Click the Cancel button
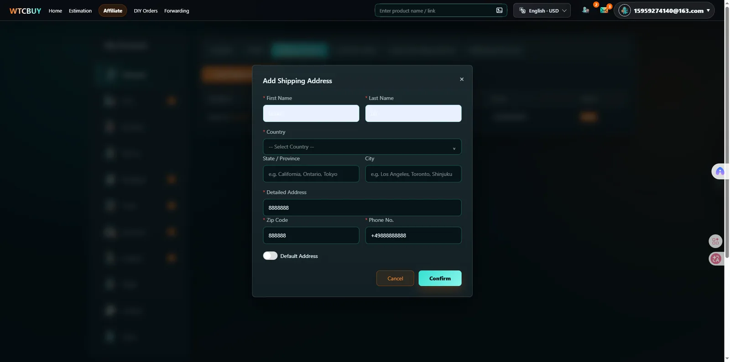Image resolution: width=730 pixels, height=362 pixels. pos(395,279)
